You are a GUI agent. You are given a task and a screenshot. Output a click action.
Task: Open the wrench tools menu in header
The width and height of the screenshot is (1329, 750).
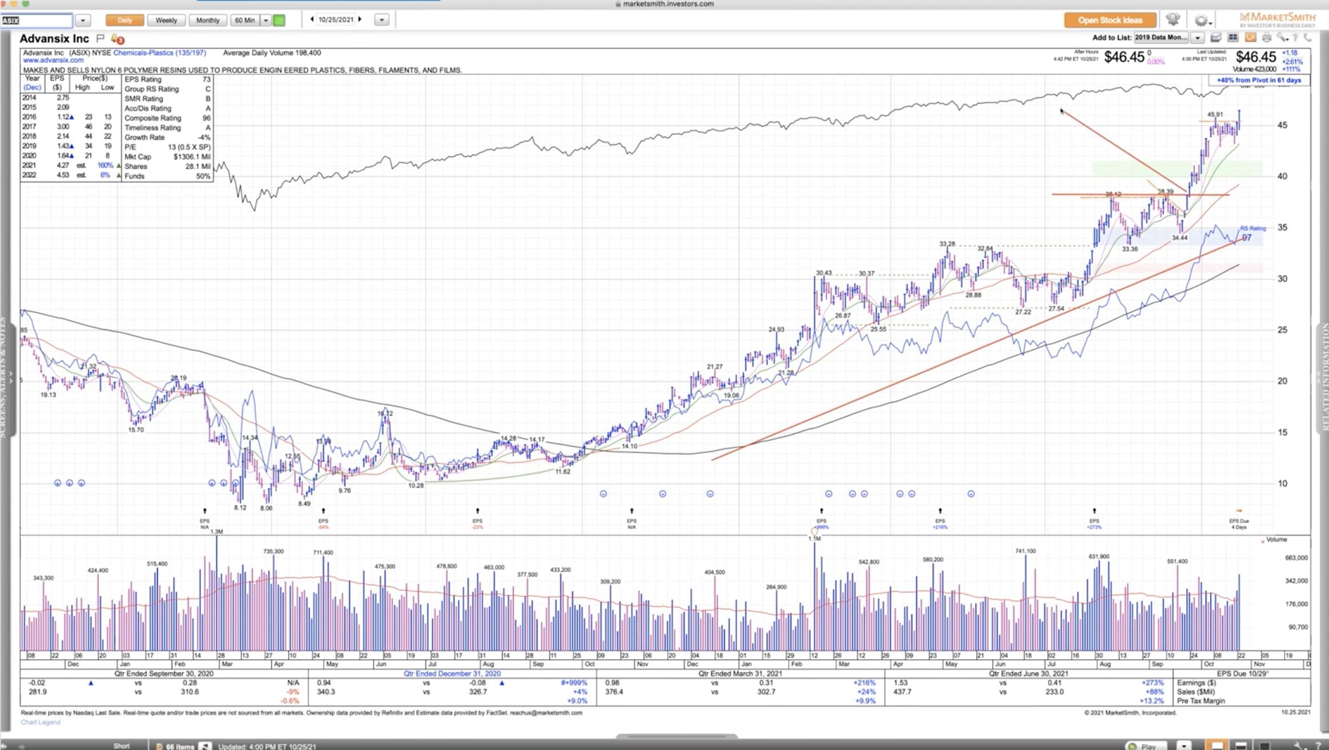tap(1282, 38)
